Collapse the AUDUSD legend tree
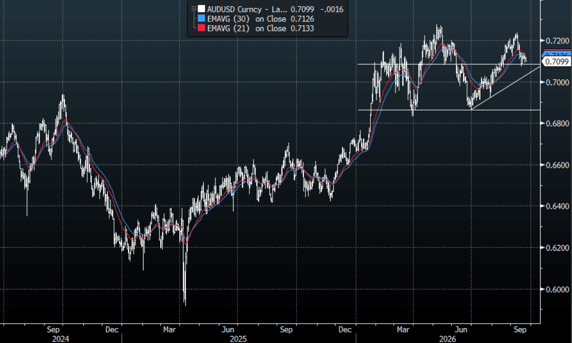This screenshot has width=572, height=343. coord(193,9)
